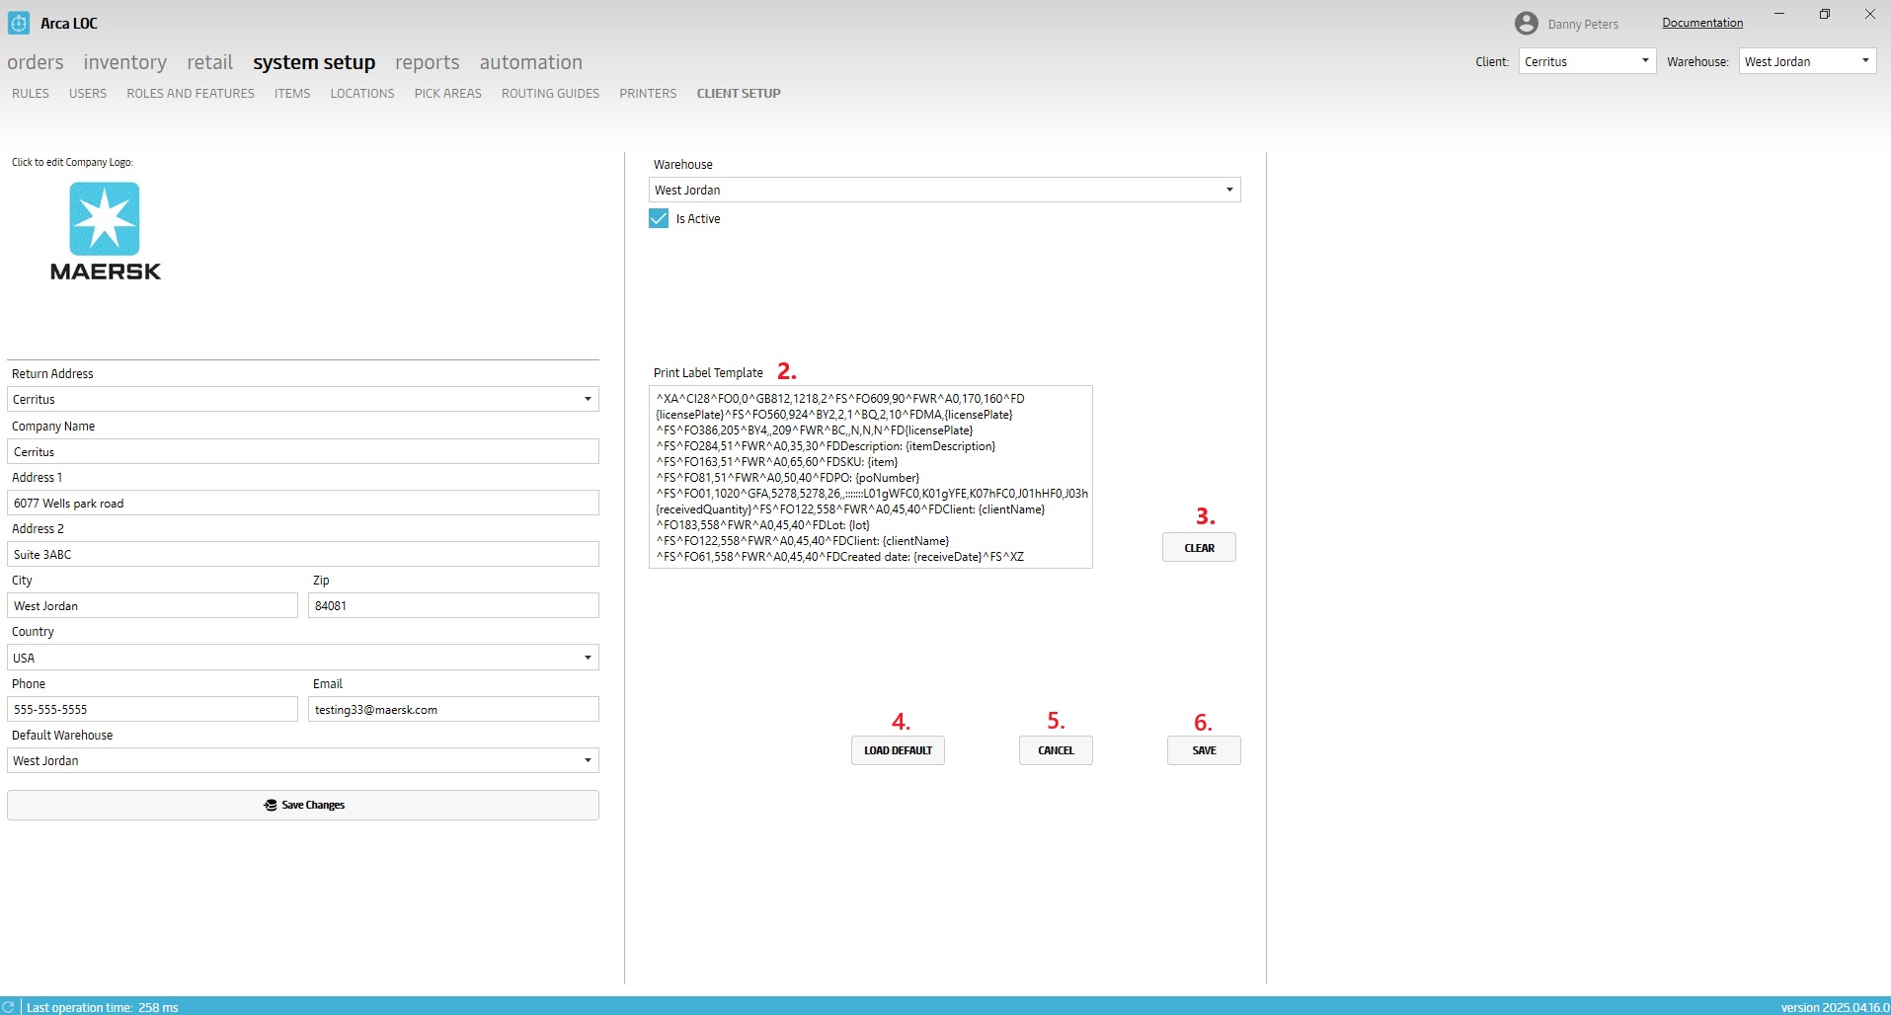Click the Arca LOC app logo icon
The image size is (1891, 1015).
[x=19, y=23]
